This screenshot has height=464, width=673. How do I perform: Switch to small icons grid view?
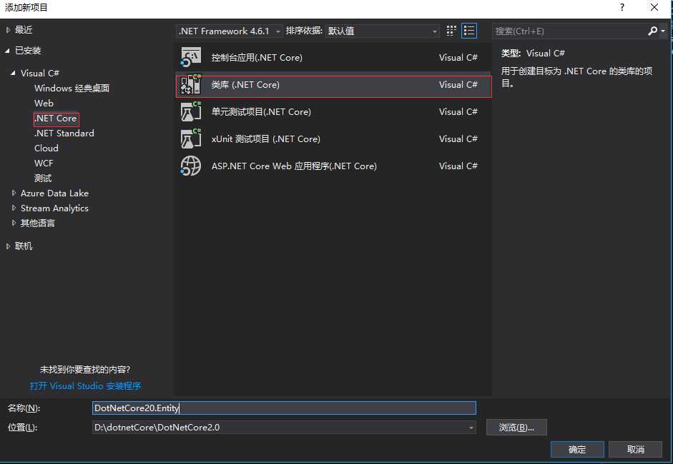point(451,31)
